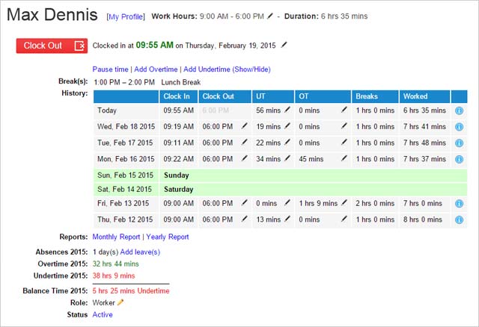The width and height of the screenshot is (479, 327).
Task: Click Wed Feb 18 clock in 09:19 AM
Action: (178, 127)
